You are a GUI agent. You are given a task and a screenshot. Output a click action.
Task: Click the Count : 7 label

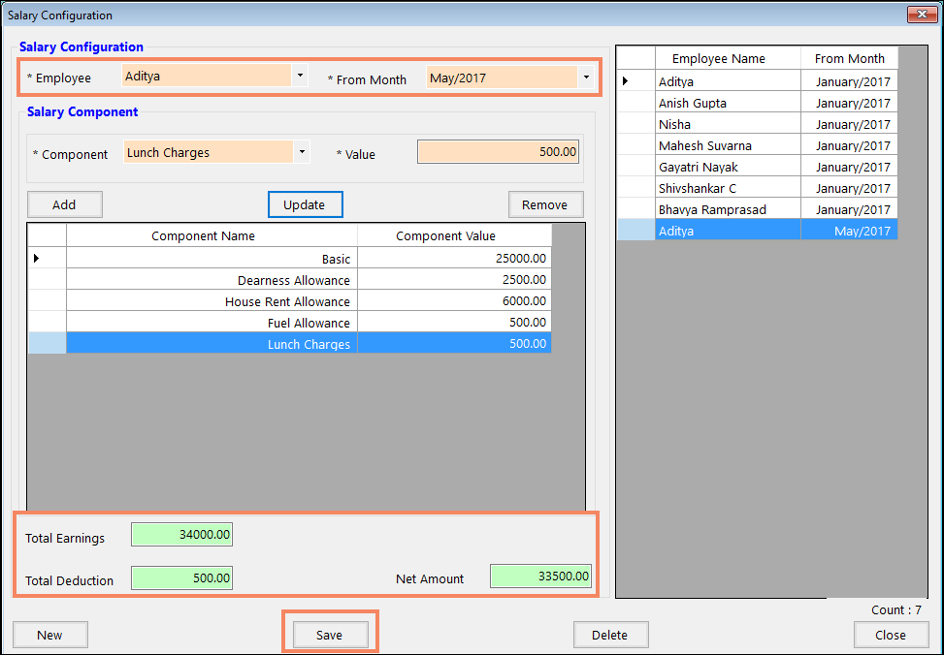tap(895, 609)
